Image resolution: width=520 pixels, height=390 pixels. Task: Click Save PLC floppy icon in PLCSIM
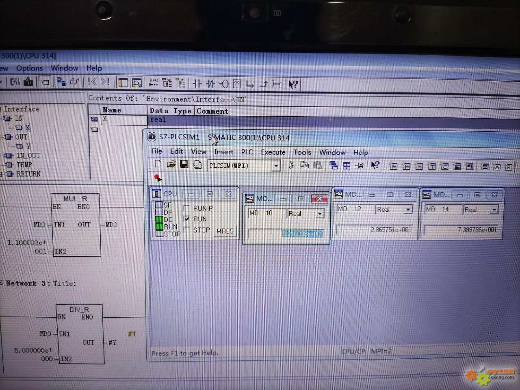(184, 164)
